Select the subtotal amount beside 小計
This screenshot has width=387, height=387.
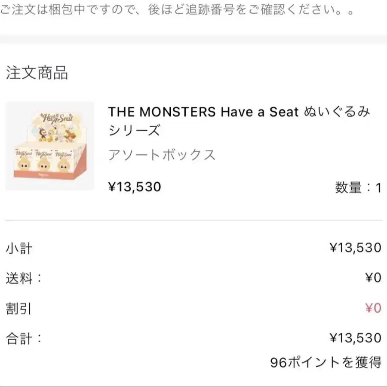coord(356,248)
